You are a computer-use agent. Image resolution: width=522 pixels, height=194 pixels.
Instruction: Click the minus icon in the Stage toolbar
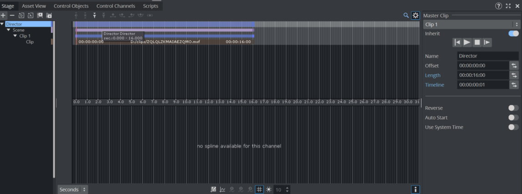tap(12, 15)
